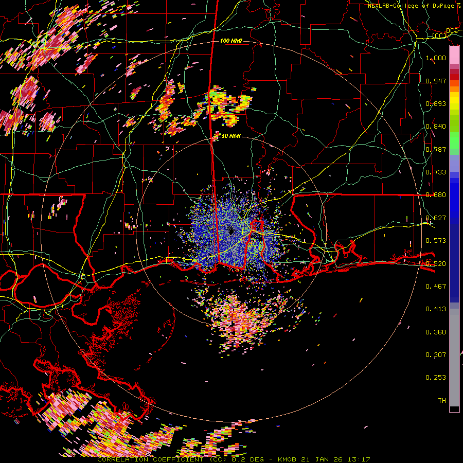Click the 1.000 scale value

pos(436,58)
